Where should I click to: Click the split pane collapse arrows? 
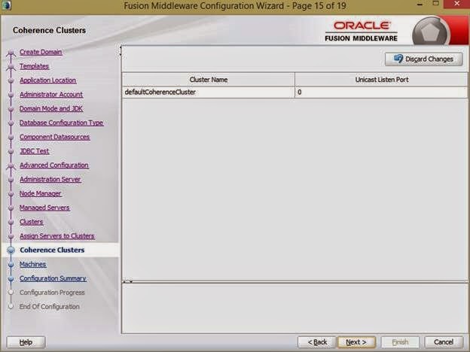pyautogui.click(x=127, y=281)
